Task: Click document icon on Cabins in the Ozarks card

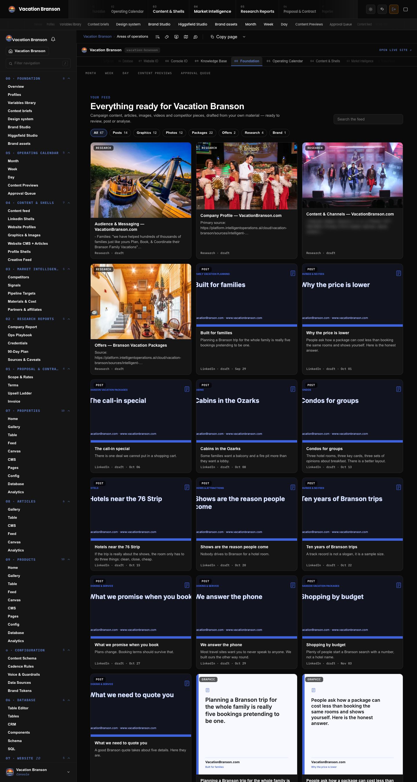Action: (x=293, y=389)
